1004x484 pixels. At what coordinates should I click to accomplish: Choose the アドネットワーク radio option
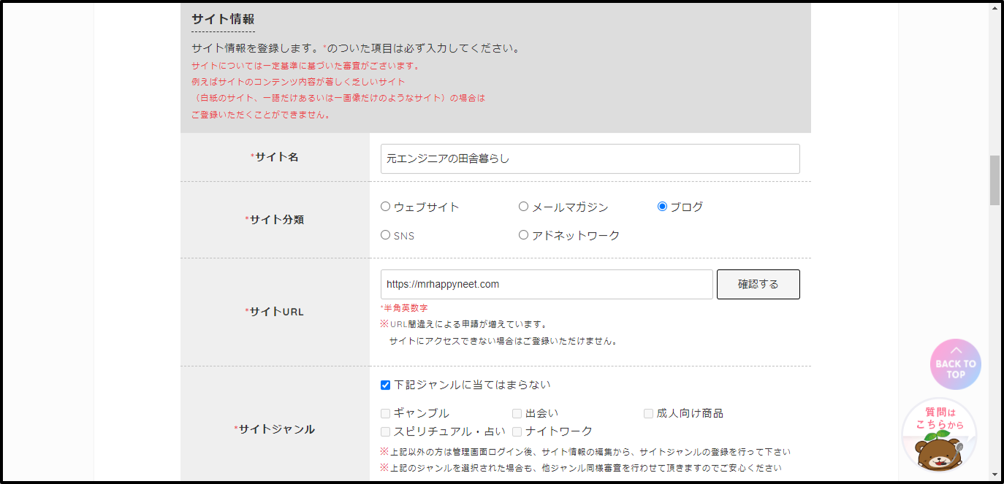point(523,235)
